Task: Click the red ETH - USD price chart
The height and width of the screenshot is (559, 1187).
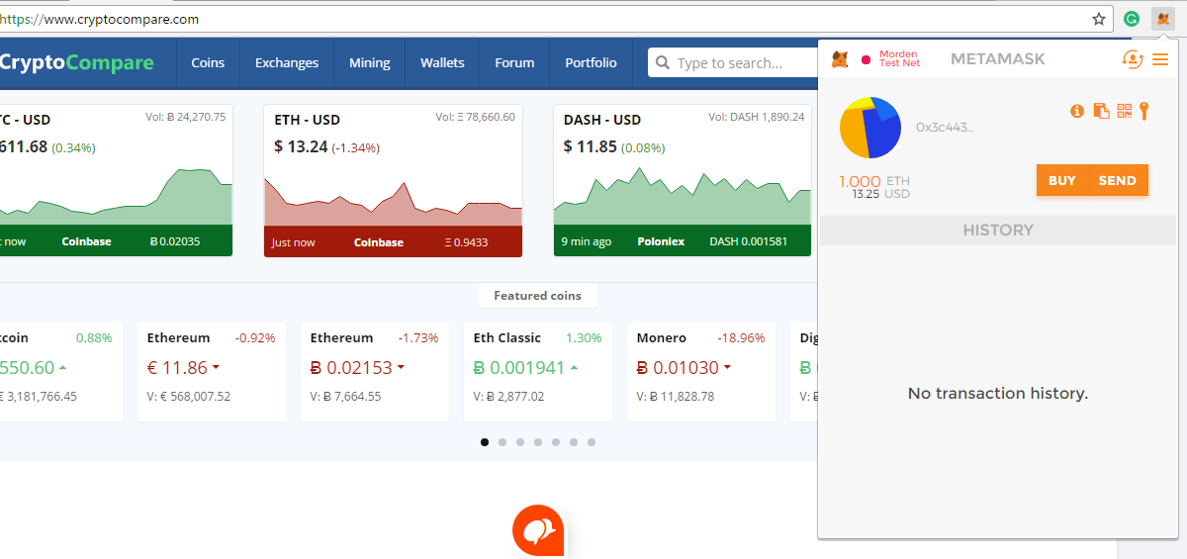Action: point(393,200)
